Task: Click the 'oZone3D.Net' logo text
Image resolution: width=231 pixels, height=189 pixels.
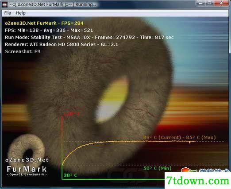Action: 27,160
